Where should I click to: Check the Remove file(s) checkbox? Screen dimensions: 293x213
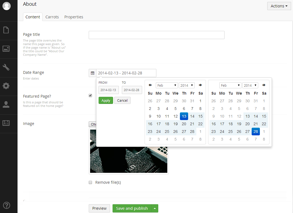point(90,182)
